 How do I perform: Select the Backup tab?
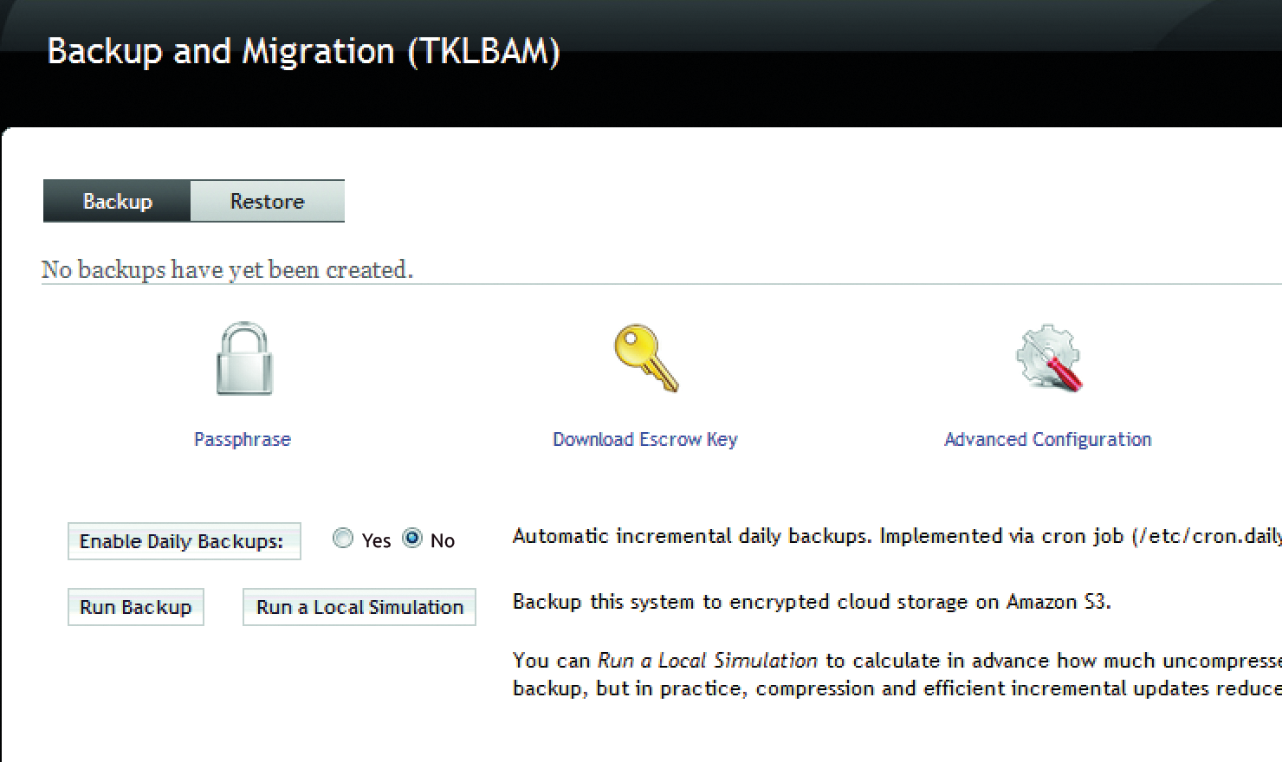coord(117,201)
